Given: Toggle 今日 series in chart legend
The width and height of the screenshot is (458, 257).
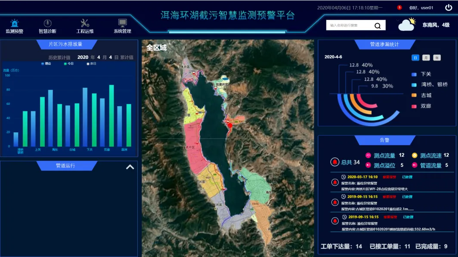Looking at the screenshot, I should [x=68, y=64].
